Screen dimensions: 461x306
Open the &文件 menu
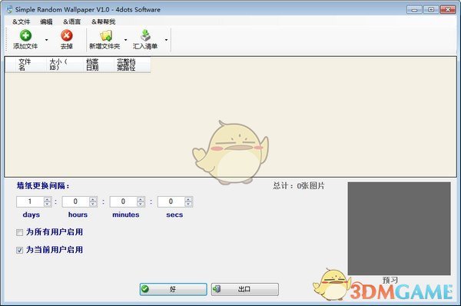(x=22, y=22)
